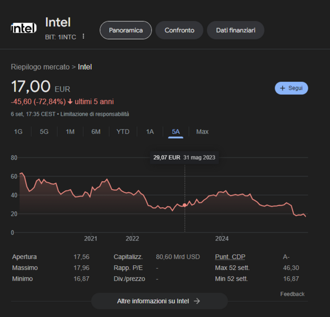Open the three-dot menu beside 1INTC
The image size is (330, 317).
[83, 36]
